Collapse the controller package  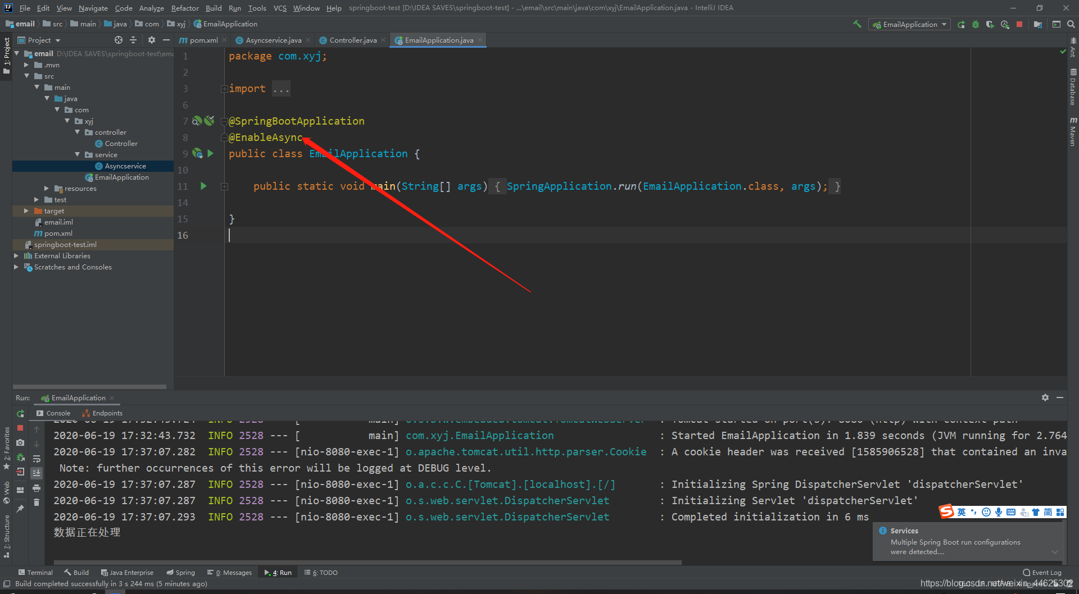(x=77, y=132)
